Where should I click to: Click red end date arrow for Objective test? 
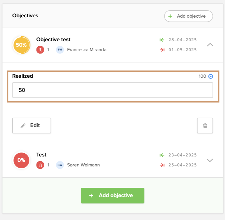pyautogui.click(x=162, y=50)
